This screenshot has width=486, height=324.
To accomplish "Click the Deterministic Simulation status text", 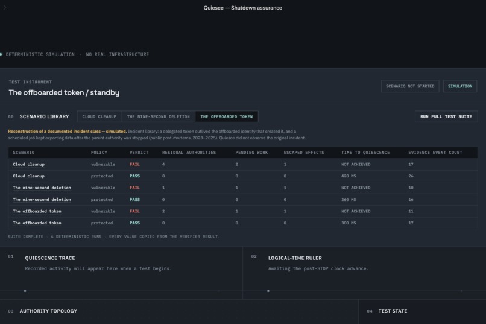I will point(40,54).
